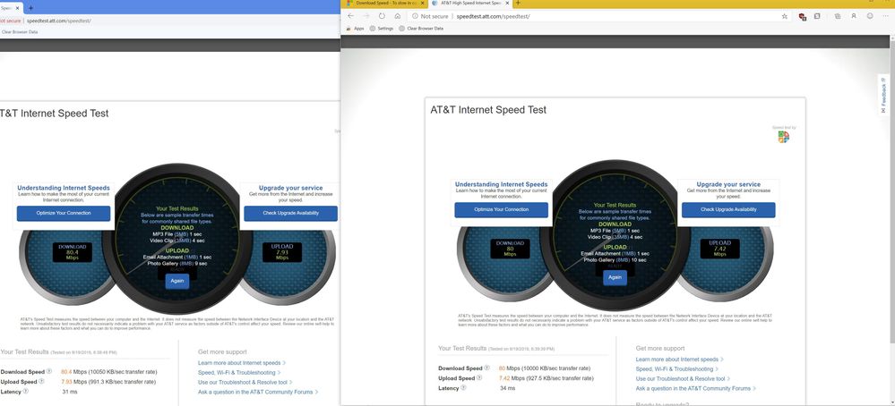Click Again button in right window
Viewport: 895px width, 406px height.
tap(615, 277)
